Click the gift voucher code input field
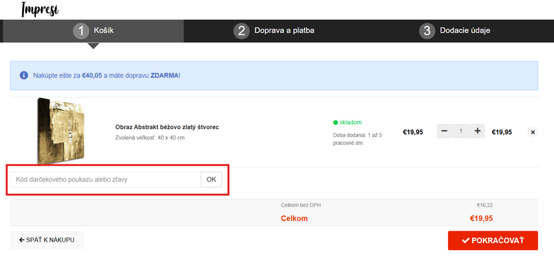 click(105, 180)
